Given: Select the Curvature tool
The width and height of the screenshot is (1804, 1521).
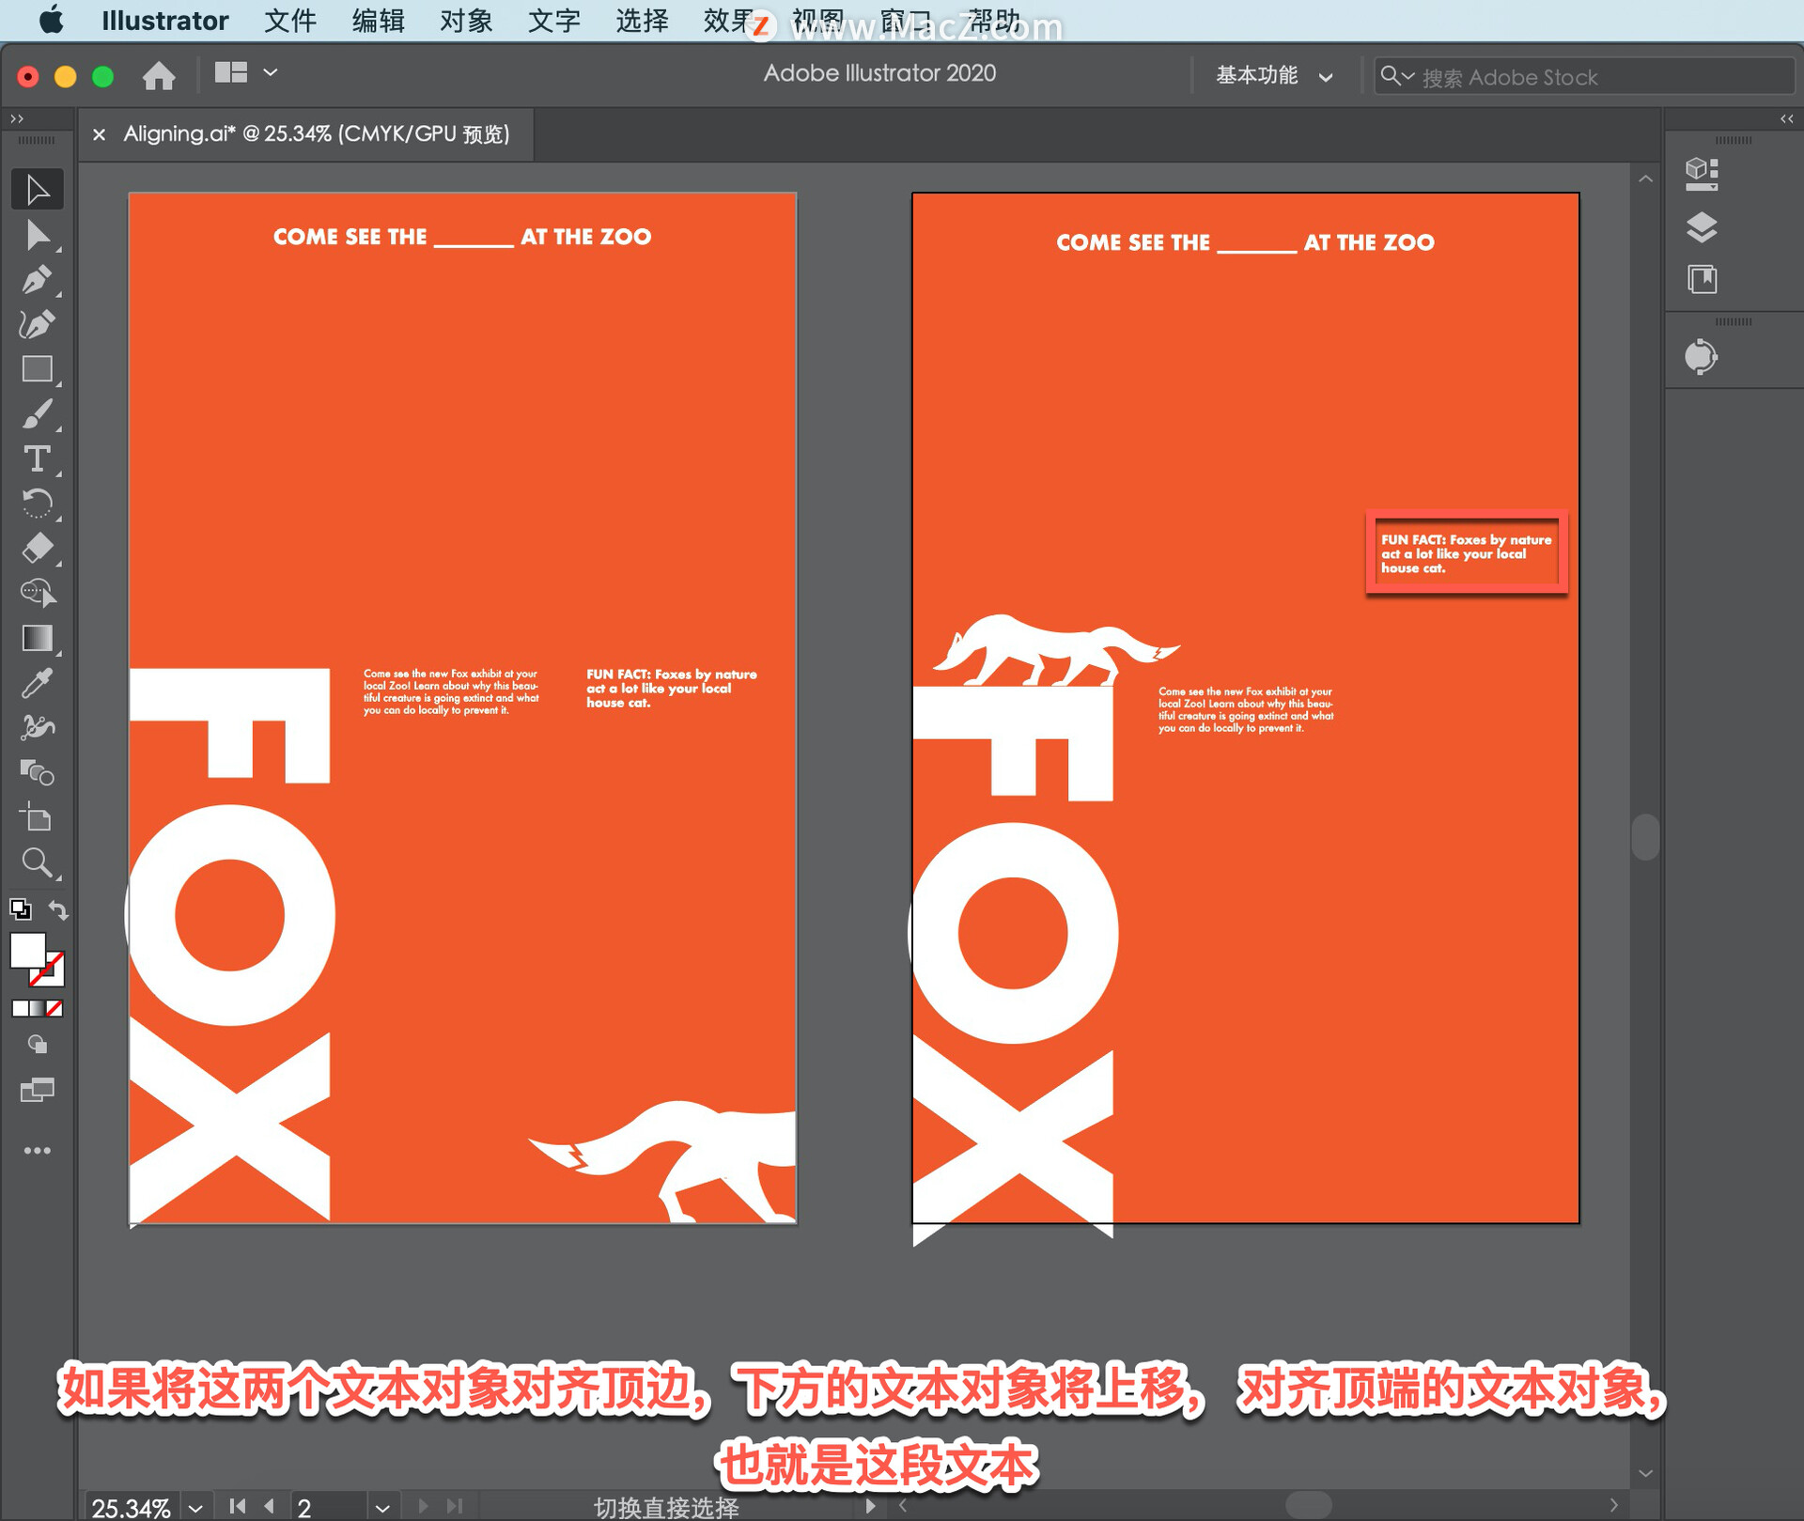Looking at the screenshot, I should tap(38, 325).
